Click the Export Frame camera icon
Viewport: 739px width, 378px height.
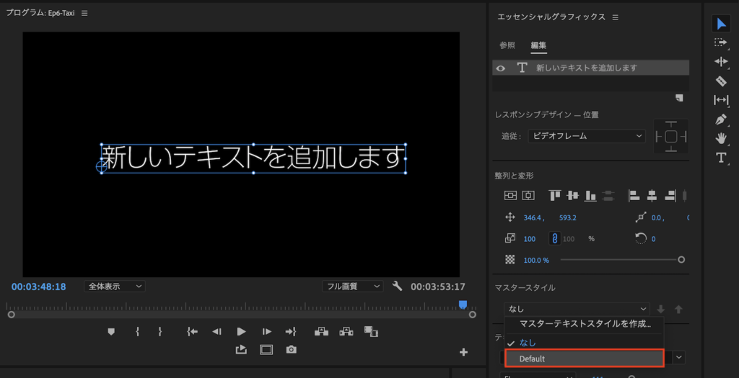click(292, 350)
